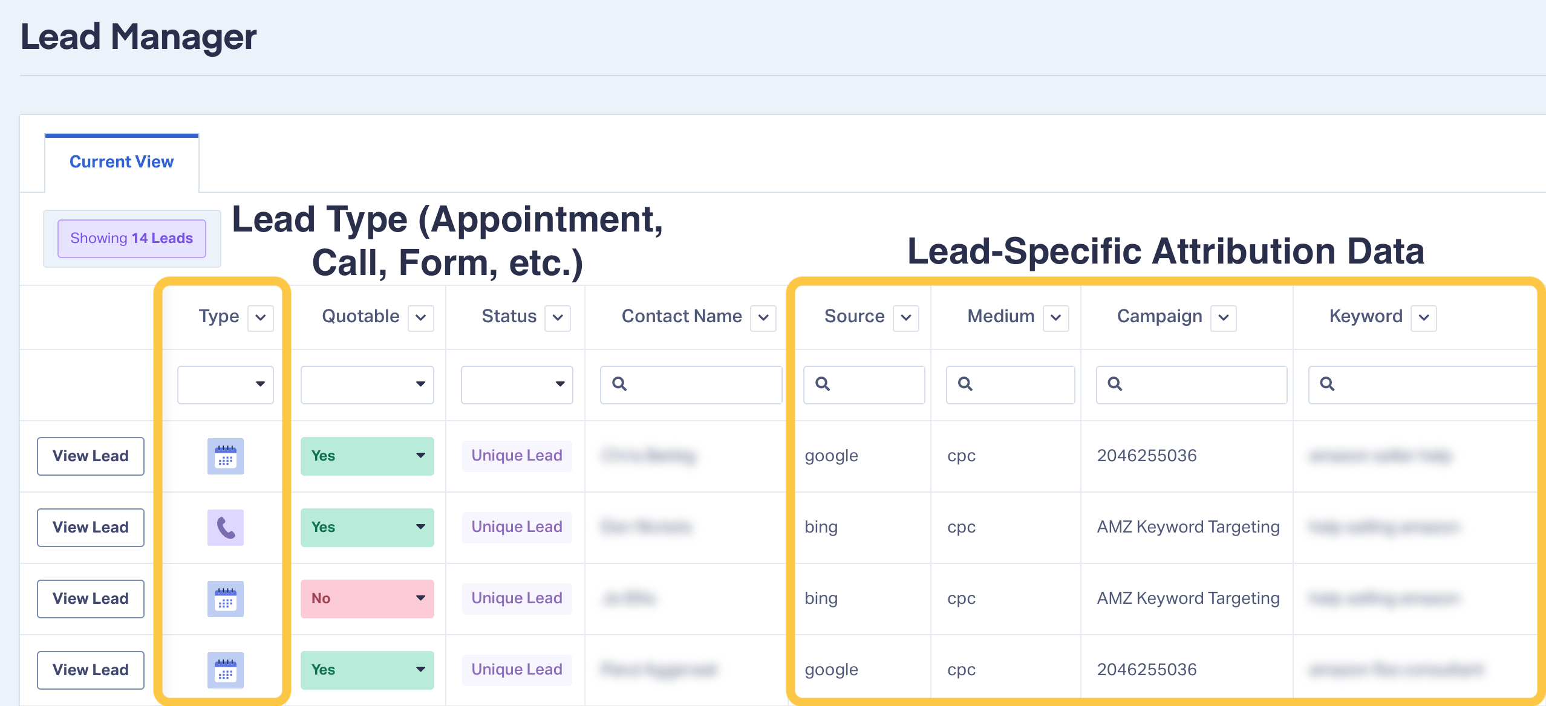Open the Type column header menu

[x=261, y=318]
